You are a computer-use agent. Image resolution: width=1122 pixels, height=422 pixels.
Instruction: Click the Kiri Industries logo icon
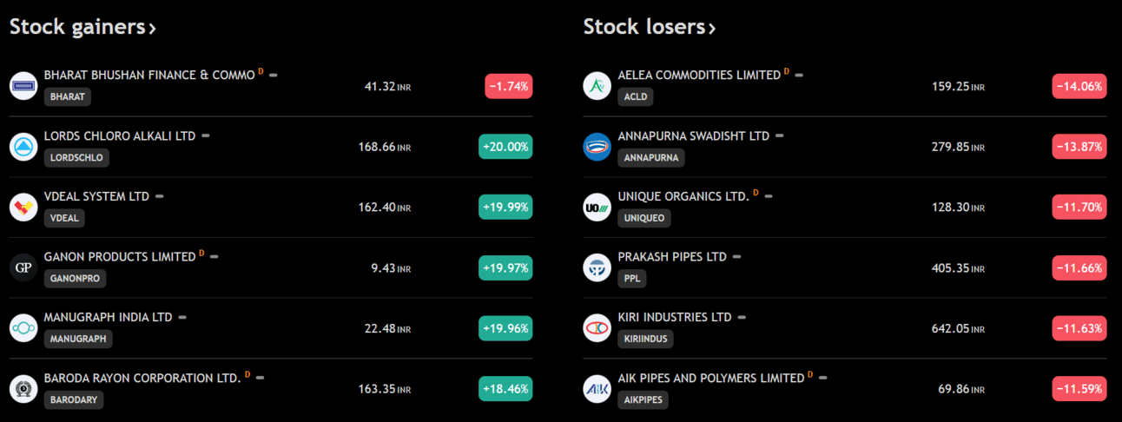pyautogui.click(x=597, y=328)
